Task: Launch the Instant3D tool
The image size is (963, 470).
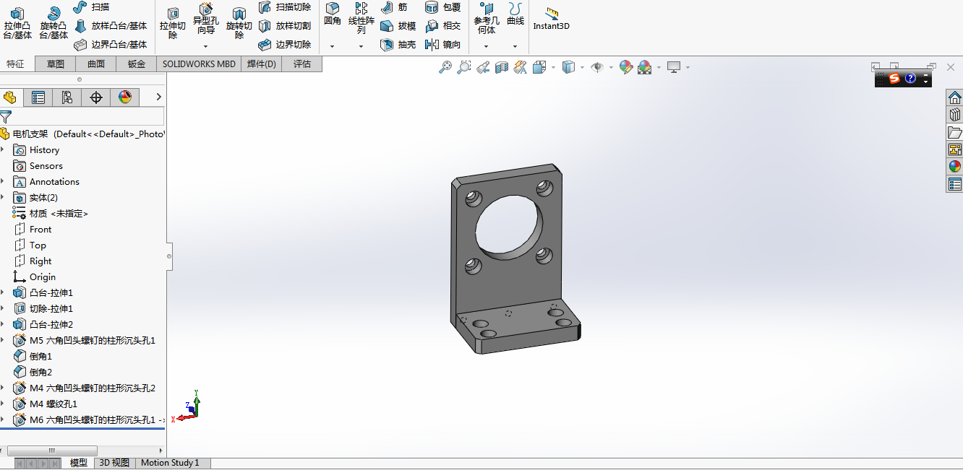Action: pos(552,19)
